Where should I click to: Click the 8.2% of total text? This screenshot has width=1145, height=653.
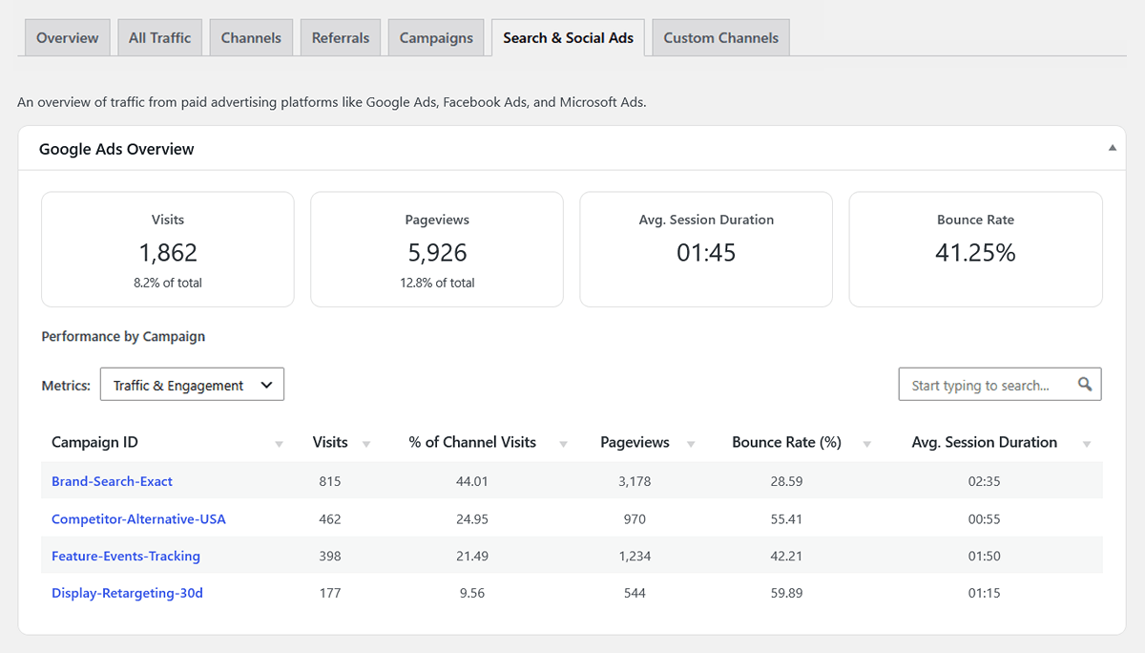pyautogui.click(x=168, y=283)
